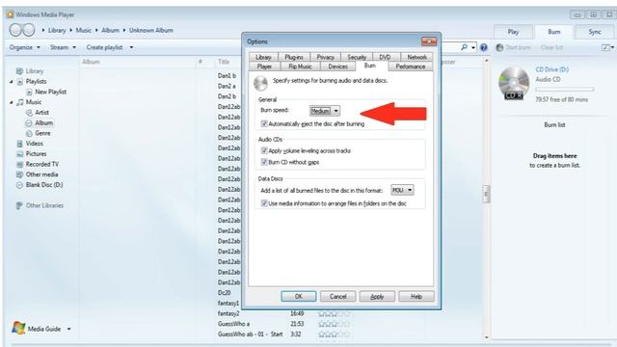Open the Burn speed dropdown
This screenshot has width=617, height=347.
(325, 111)
